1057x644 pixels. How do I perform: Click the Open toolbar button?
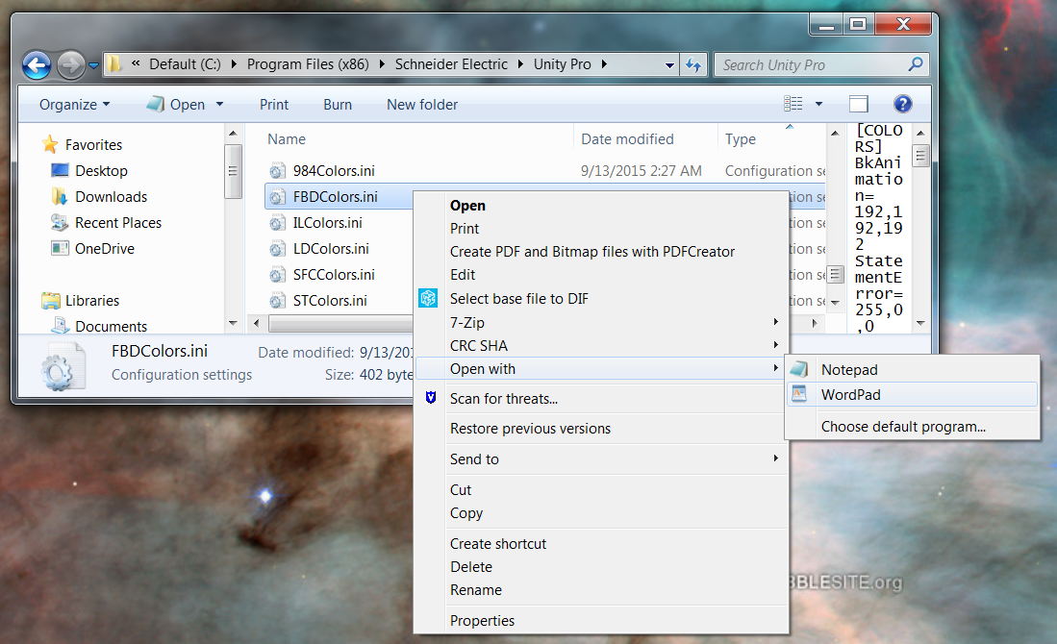(x=177, y=105)
